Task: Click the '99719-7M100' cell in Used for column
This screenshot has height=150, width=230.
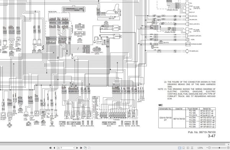Action: click(x=179, y=119)
